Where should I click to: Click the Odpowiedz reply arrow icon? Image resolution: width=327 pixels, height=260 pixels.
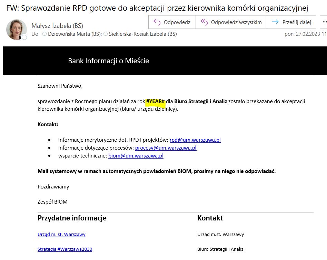coord(157,22)
